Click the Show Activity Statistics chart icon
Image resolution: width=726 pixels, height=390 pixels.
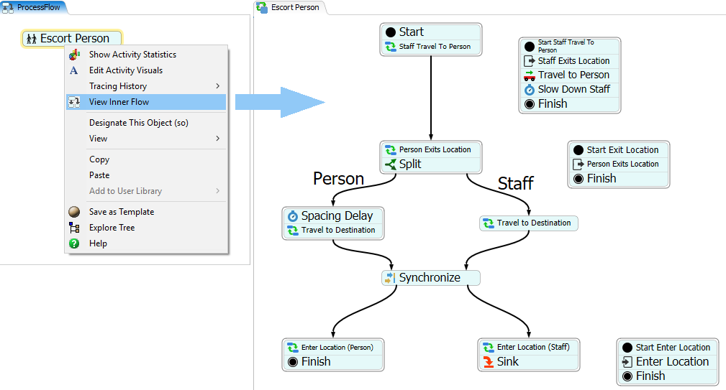coord(73,55)
